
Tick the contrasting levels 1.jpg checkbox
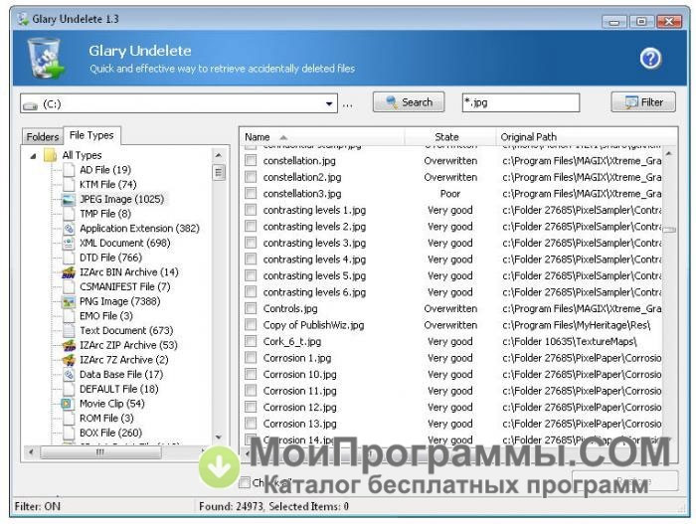[251, 210]
